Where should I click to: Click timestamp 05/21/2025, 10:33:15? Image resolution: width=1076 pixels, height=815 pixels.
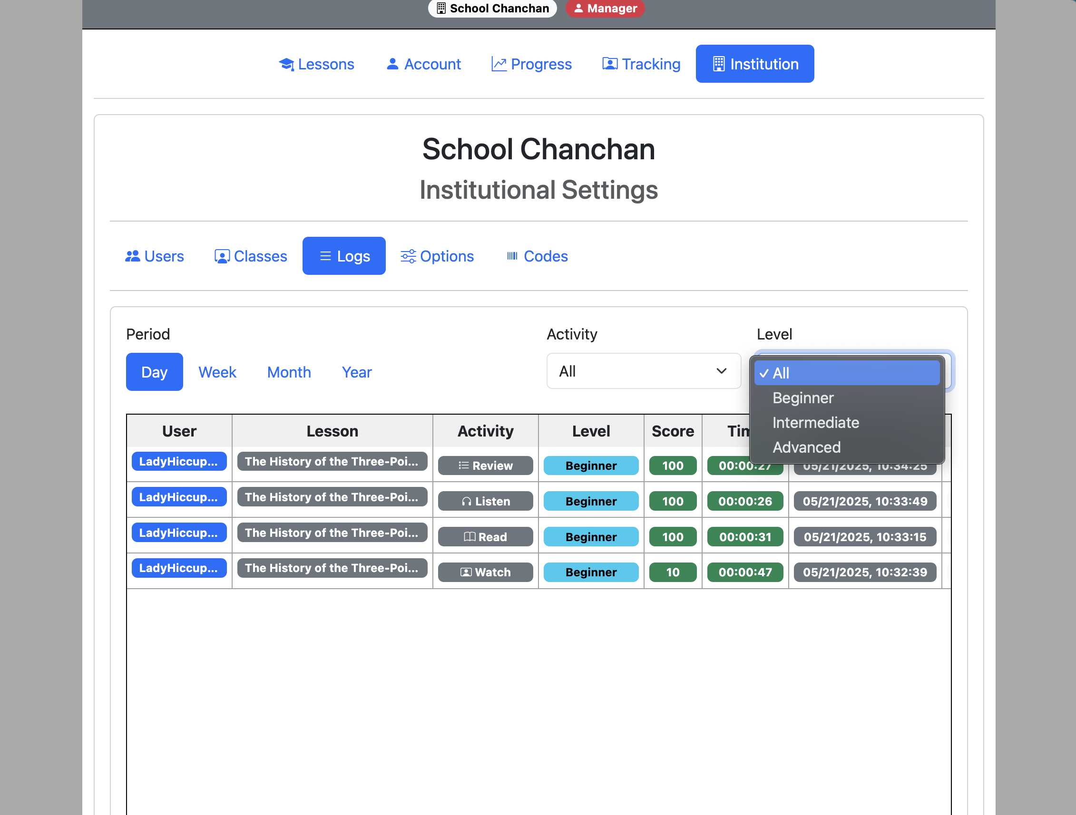(865, 537)
